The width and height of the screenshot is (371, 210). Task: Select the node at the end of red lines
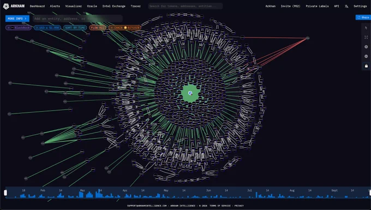pos(308,38)
